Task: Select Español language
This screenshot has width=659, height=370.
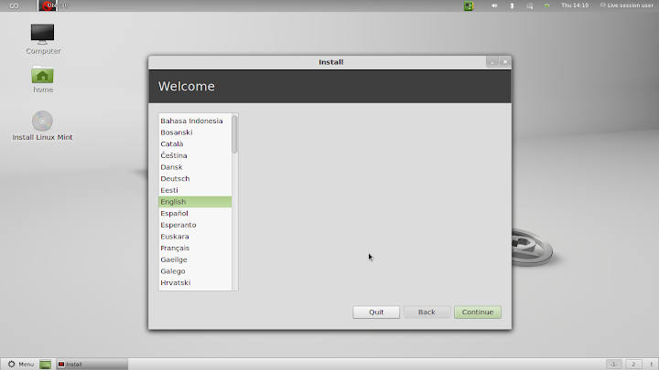Action: click(195, 214)
